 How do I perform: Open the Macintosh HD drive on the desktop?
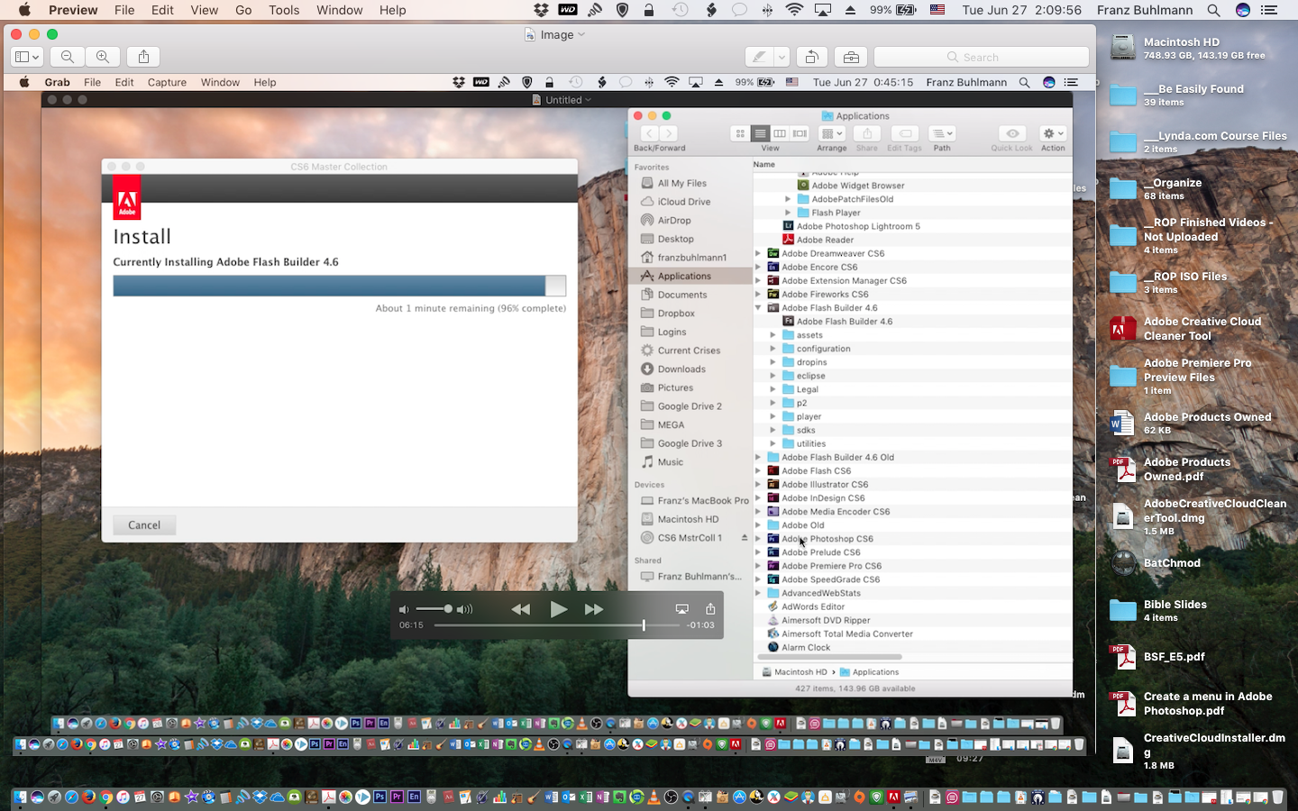1123,48
